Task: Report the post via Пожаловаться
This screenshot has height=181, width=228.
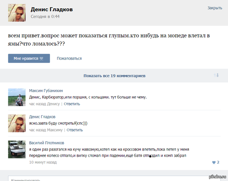Action: (x=69, y=59)
